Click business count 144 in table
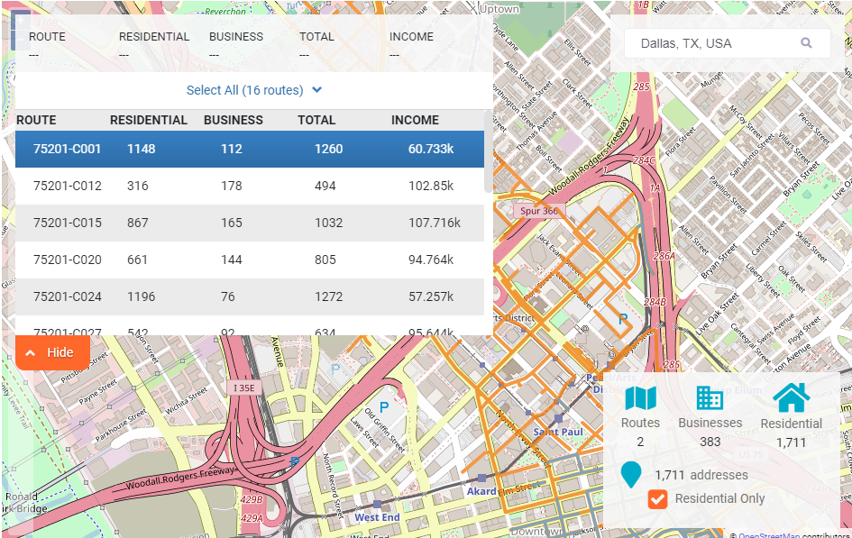The height and width of the screenshot is (538, 852). point(232,260)
